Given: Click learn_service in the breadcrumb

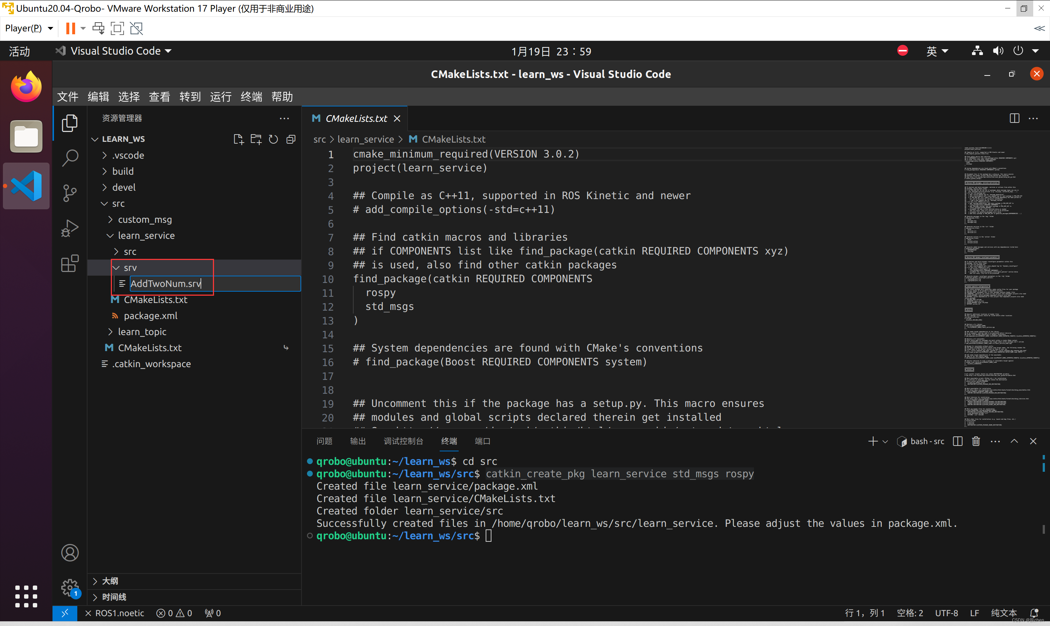Looking at the screenshot, I should click(x=366, y=139).
